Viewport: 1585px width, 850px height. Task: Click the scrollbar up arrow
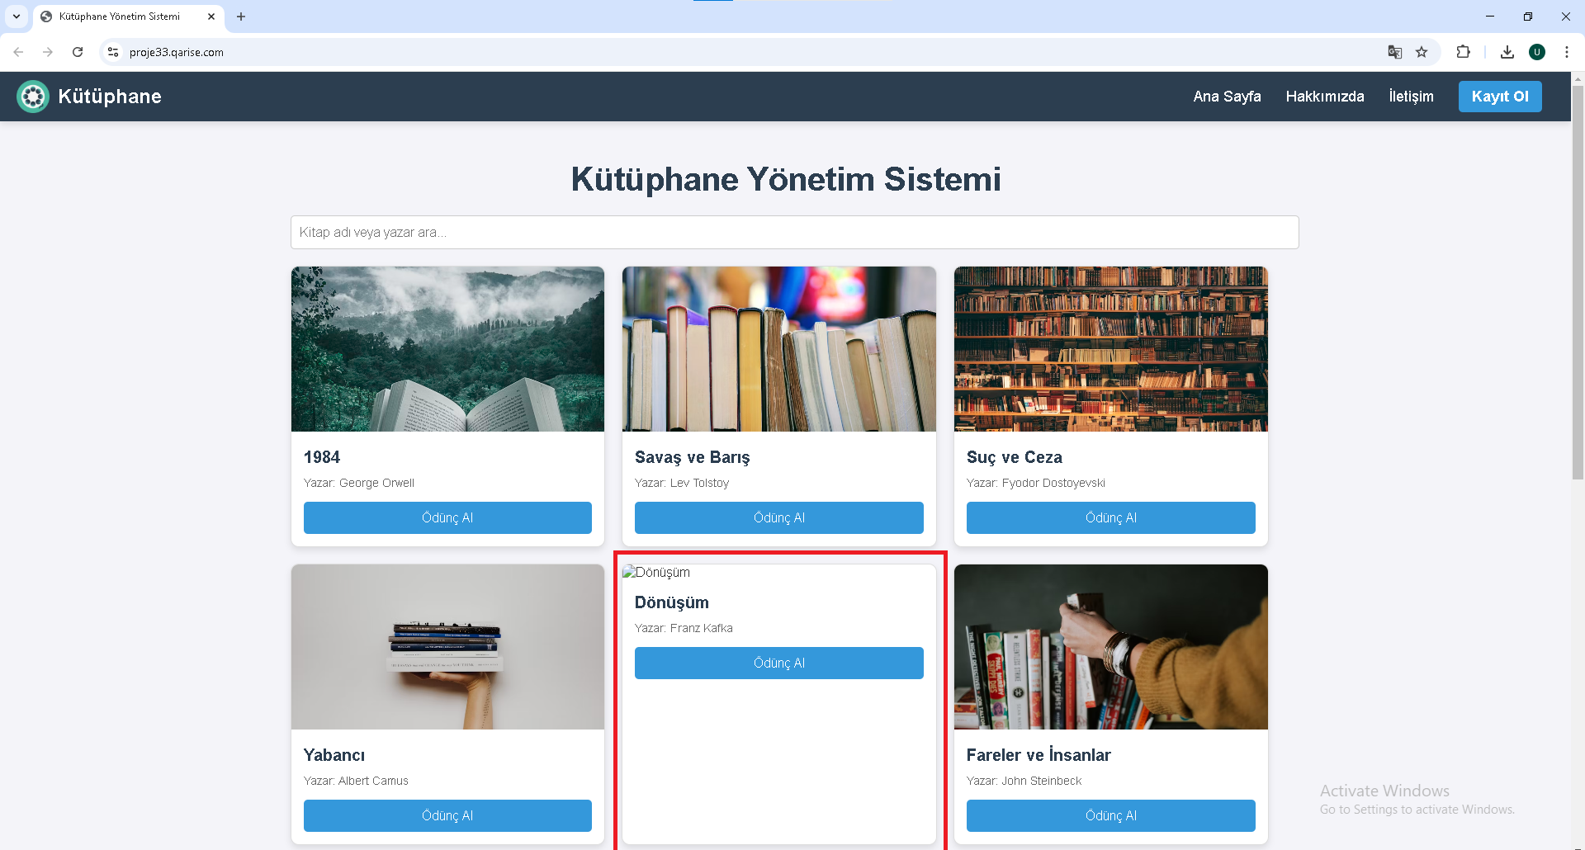point(1578,78)
